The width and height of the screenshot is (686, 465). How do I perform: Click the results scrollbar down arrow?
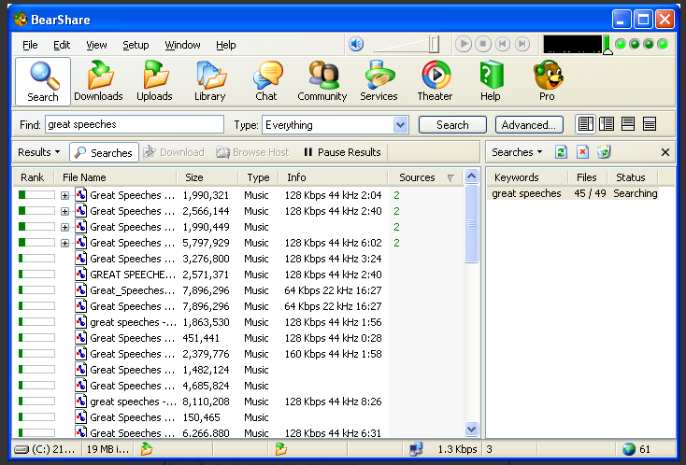pyautogui.click(x=471, y=429)
